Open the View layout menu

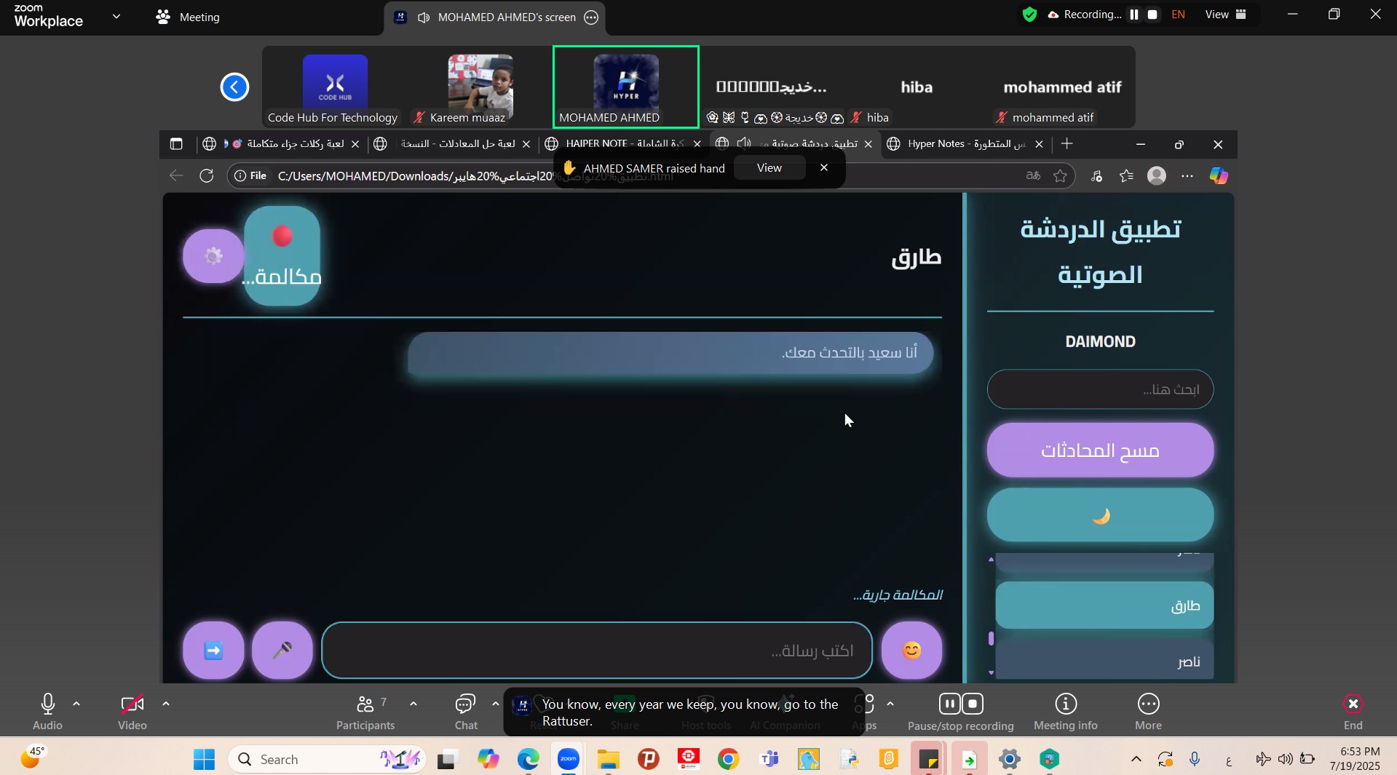1226,15
